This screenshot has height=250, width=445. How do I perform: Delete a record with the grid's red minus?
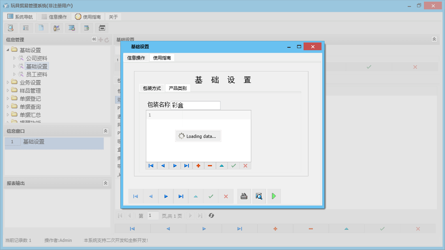(210, 166)
